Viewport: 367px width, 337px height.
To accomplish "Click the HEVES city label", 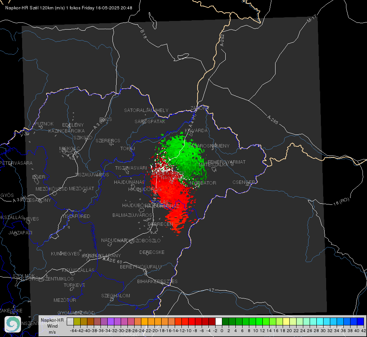I will click(x=31, y=219).
